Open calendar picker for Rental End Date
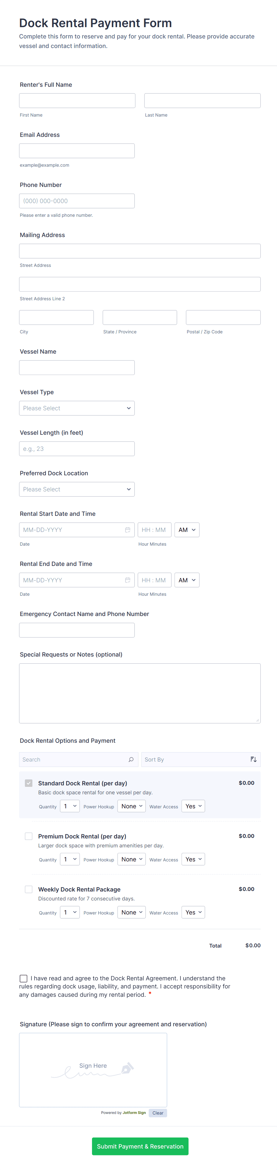Screen dimensions: 277x1170 tap(127, 580)
